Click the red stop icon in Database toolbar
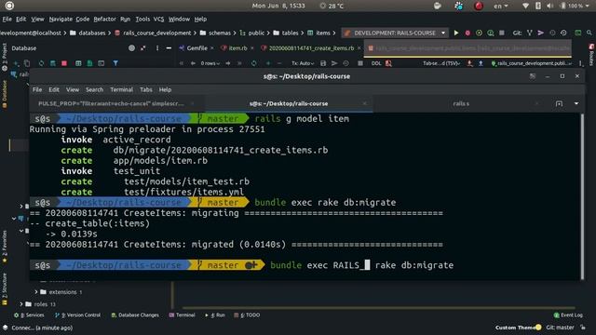596x335 pixels. click(64, 63)
